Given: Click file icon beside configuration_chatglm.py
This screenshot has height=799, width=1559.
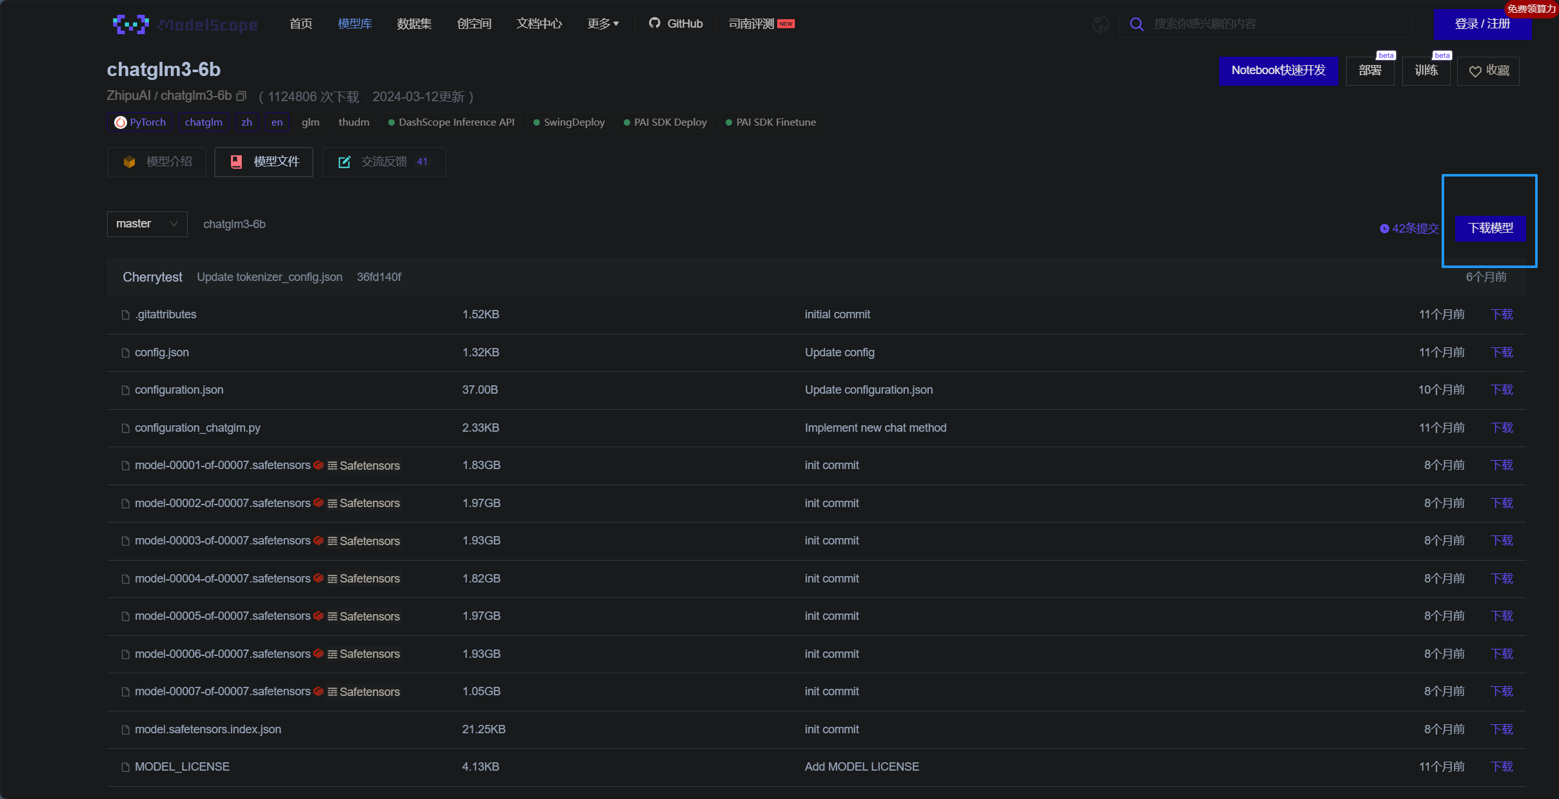Looking at the screenshot, I should [126, 428].
